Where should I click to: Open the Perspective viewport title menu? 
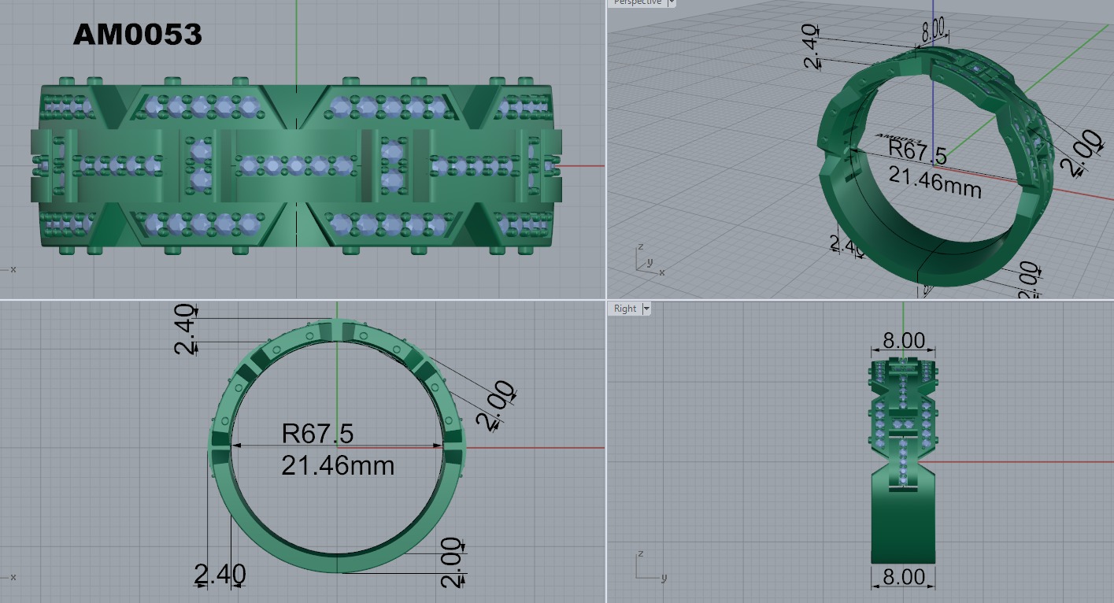[637, 2]
